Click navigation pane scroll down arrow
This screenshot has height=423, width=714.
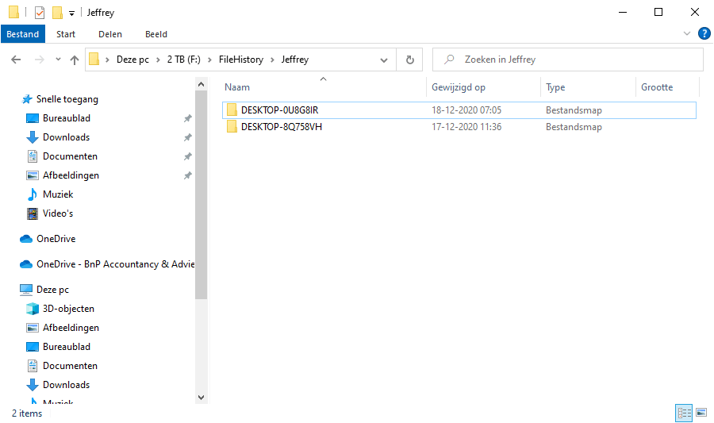pyautogui.click(x=201, y=397)
